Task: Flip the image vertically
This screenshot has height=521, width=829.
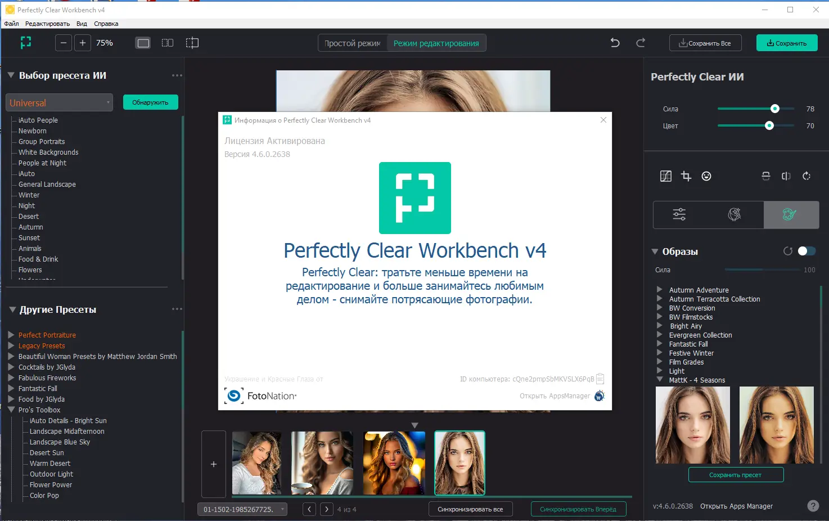Action: (766, 176)
